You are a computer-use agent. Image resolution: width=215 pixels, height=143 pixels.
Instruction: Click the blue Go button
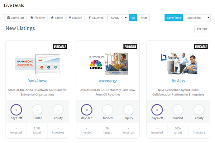click(133, 18)
